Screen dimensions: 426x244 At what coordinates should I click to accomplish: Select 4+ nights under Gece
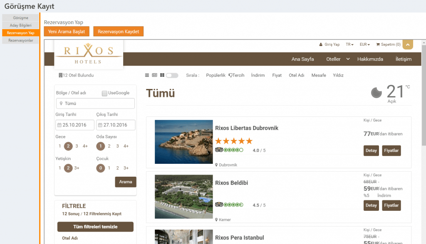tap(85, 146)
